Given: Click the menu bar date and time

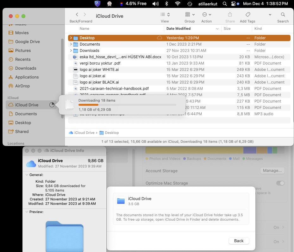Looking at the screenshot, I should (265, 3).
